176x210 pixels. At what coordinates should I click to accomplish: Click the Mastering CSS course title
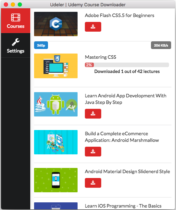click(x=101, y=57)
